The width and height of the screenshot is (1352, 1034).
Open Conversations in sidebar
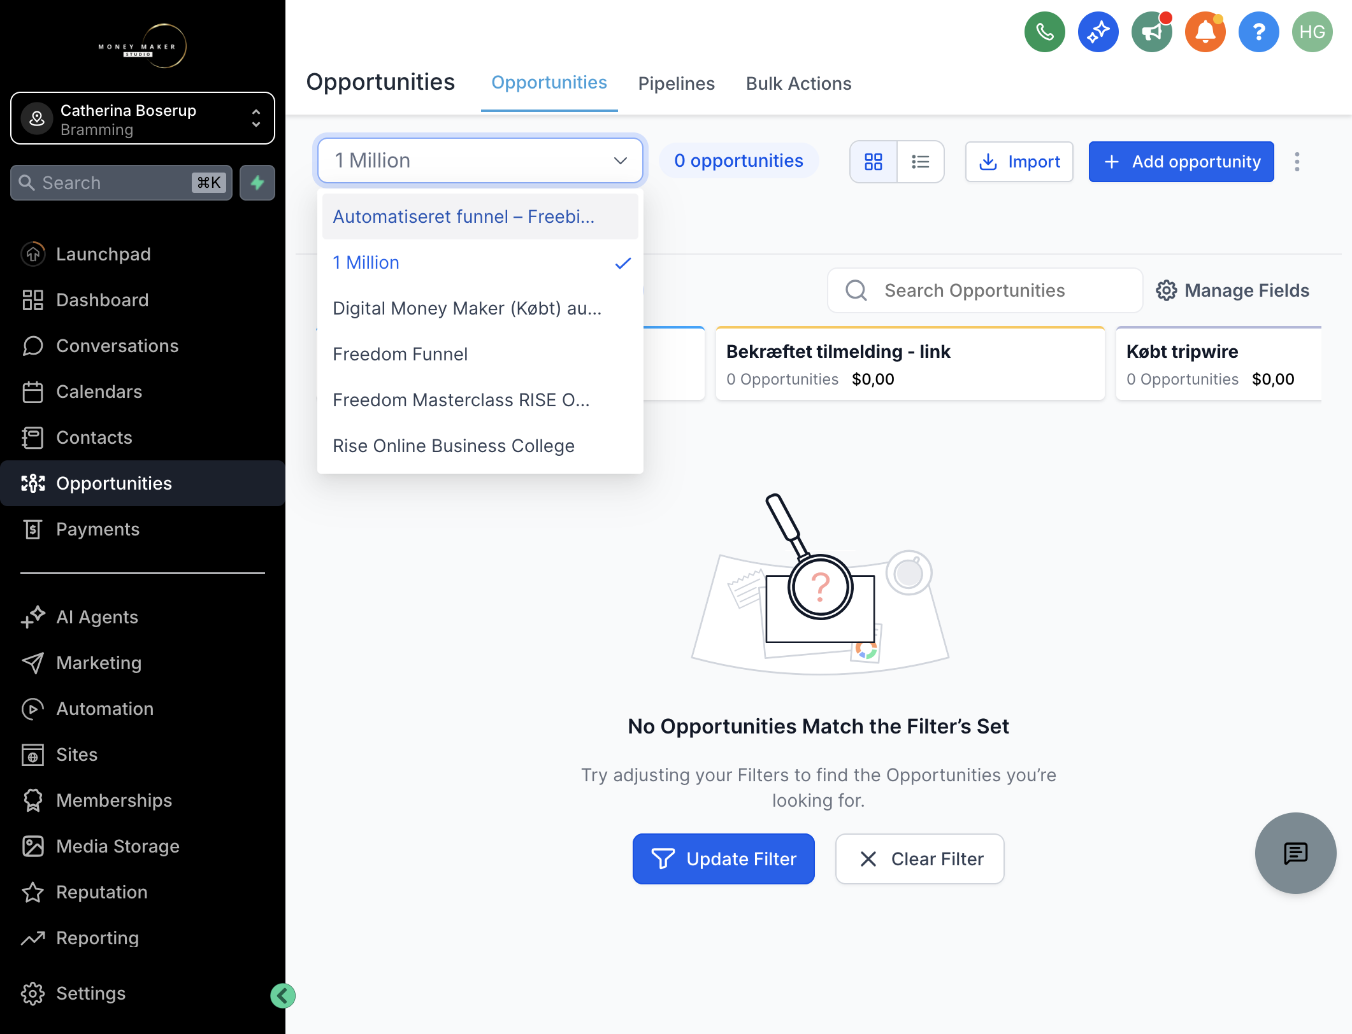tap(143, 346)
